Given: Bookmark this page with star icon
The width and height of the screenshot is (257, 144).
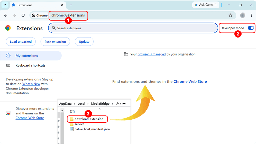Looking at the screenshot, I should [231, 15].
